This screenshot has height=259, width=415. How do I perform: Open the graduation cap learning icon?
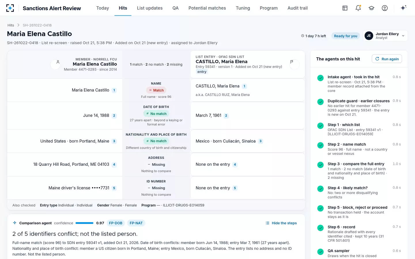371,8
